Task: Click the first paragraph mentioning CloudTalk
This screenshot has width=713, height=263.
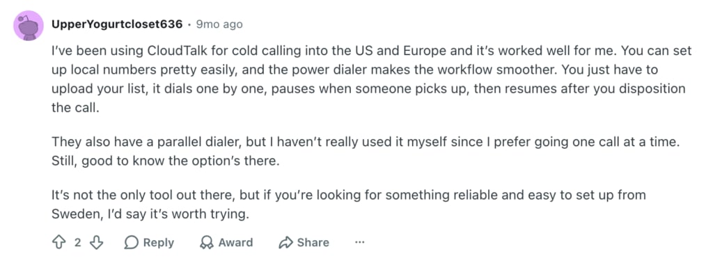Action: tap(372, 79)
